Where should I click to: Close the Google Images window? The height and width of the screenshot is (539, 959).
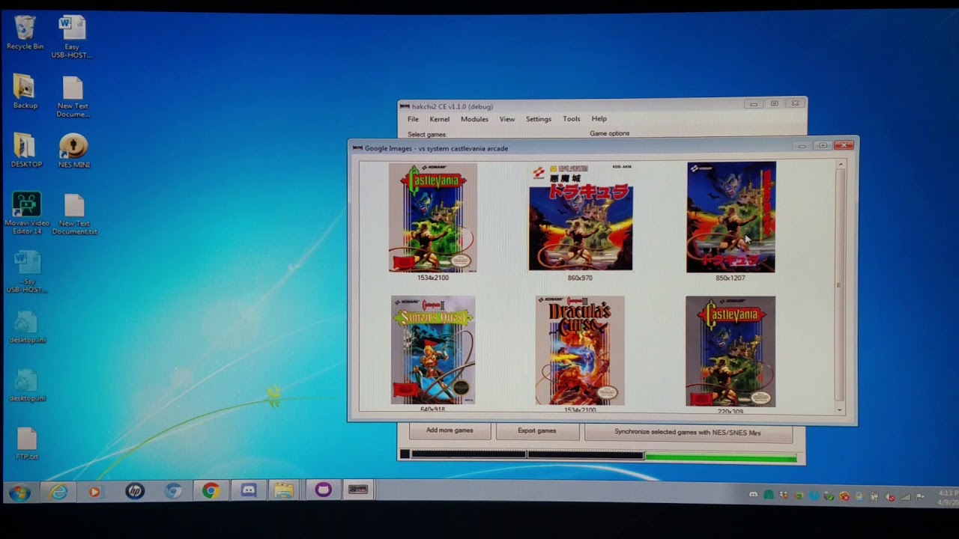point(844,145)
